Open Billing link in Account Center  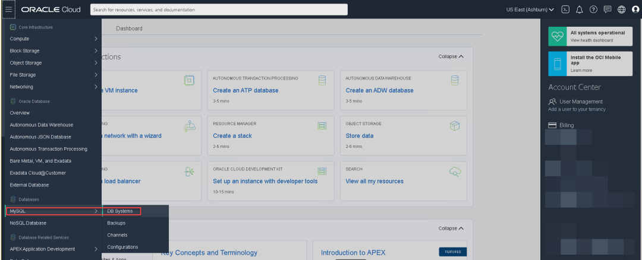click(x=567, y=125)
